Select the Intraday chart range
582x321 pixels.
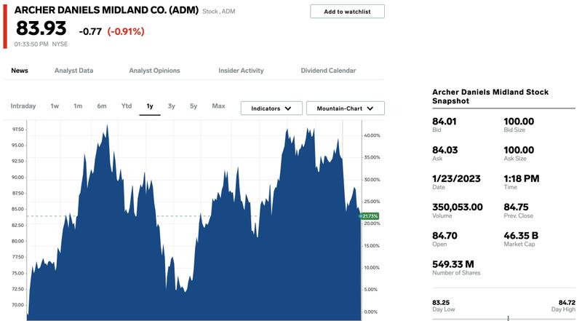[x=23, y=106]
